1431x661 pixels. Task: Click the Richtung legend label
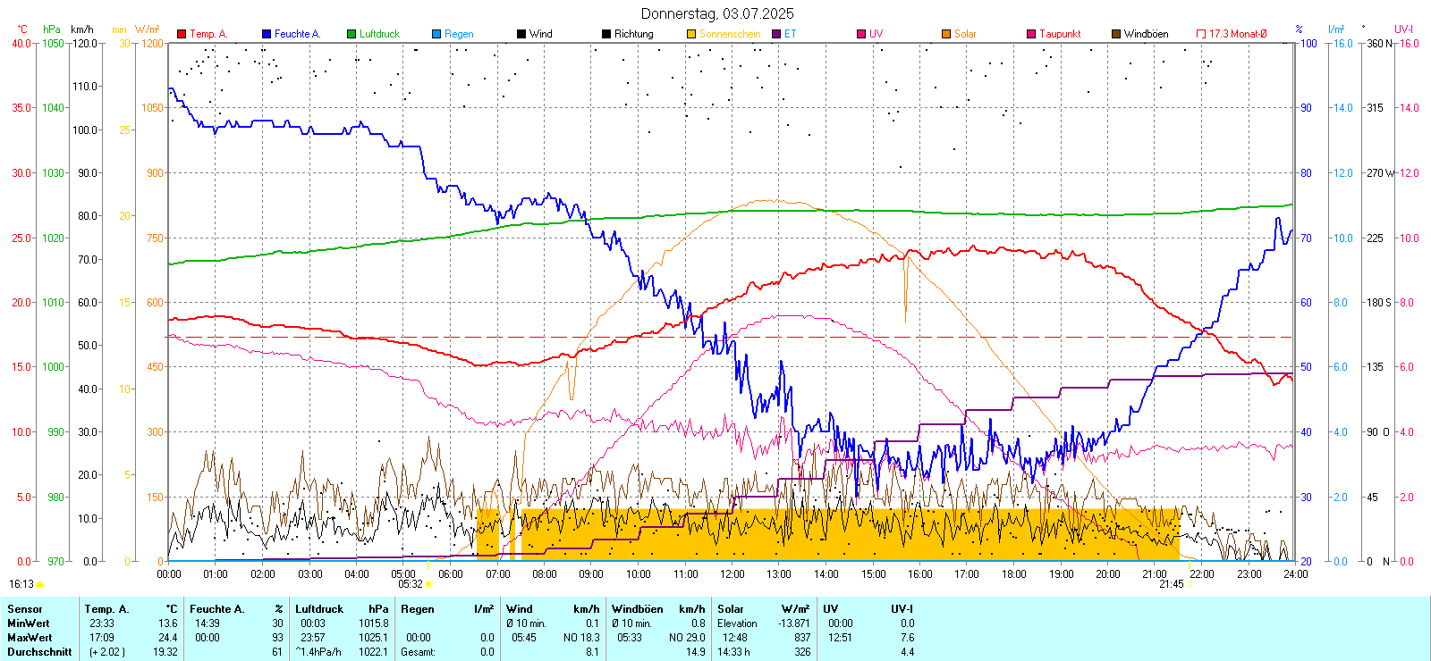(633, 34)
